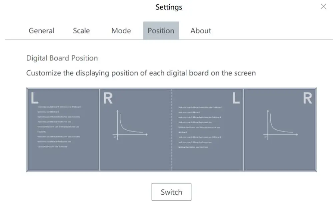Click the text notes on the third board
336x210 pixels.
[x=200, y=126]
